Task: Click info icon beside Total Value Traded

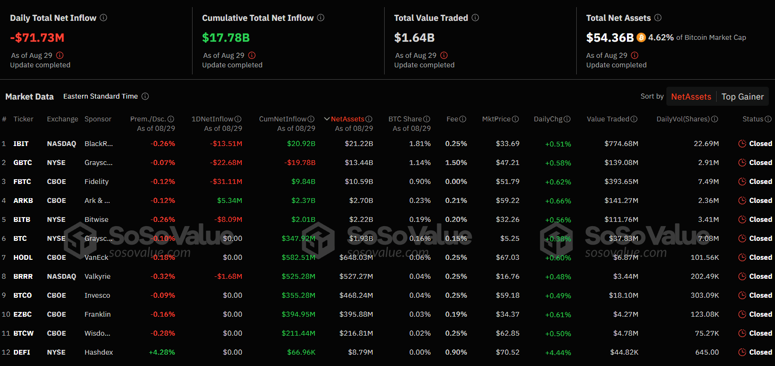Action: (x=475, y=18)
